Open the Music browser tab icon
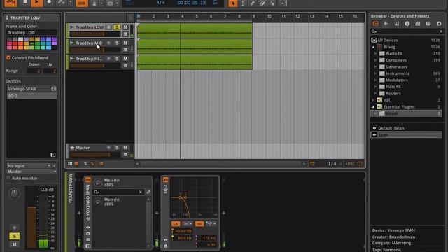Screen dimensions: 448x252 (x=407, y=24)
